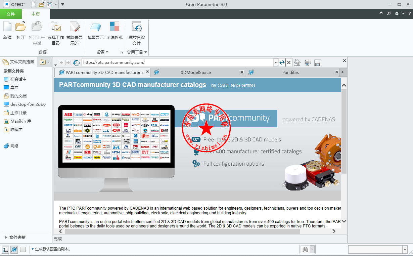
Task: Click the new file icon in quick access toolbar
Action: pos(34,4)
